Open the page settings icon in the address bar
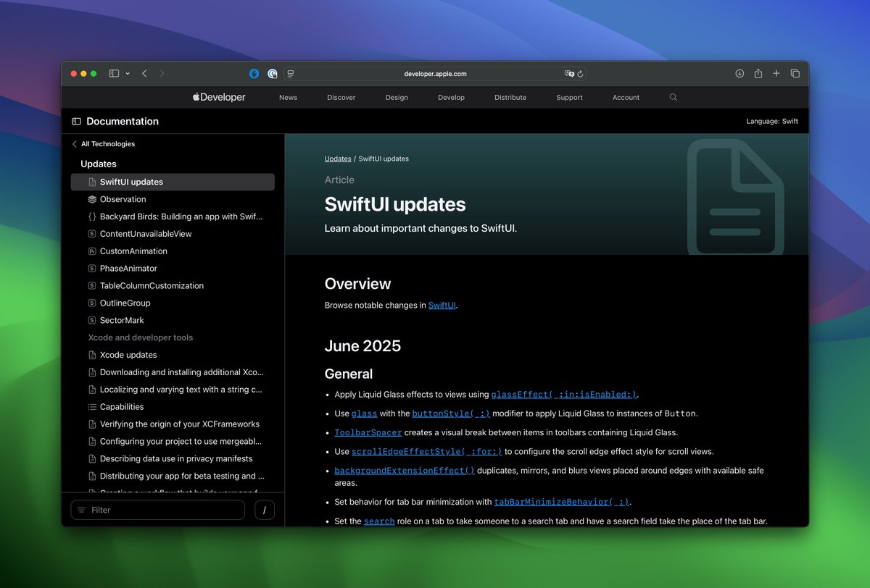Image resolution: width=870 pixels, height=588 pixels. (x=290, y=73)
